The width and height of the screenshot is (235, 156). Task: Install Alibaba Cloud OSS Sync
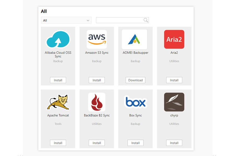(58, 80)
